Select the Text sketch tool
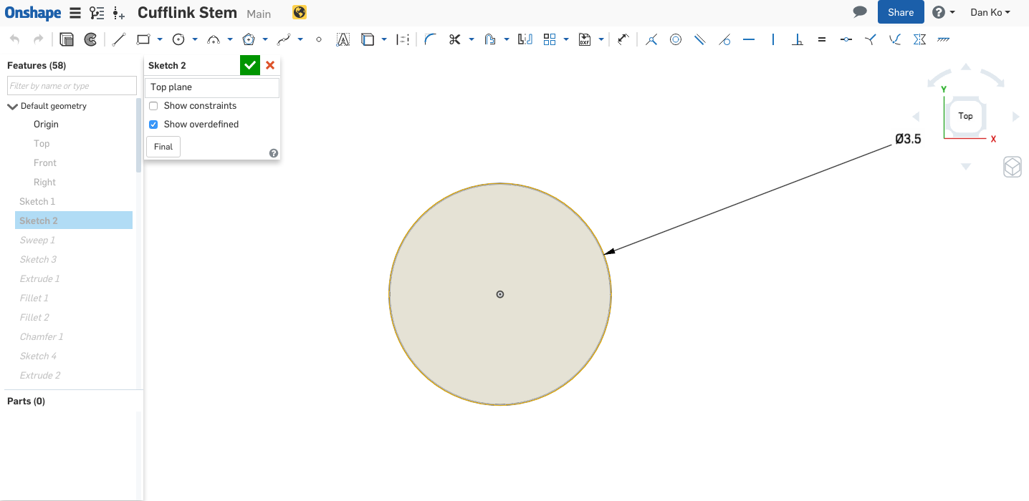The width and height of the screenshot is (1029, 501). [x=343, y=39]
